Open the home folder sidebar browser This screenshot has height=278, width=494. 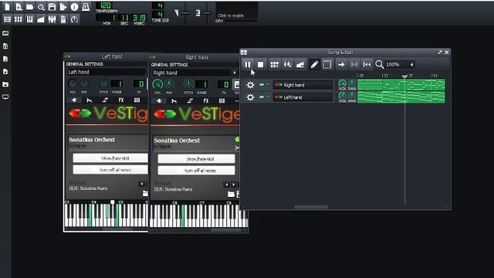[5, 84]
